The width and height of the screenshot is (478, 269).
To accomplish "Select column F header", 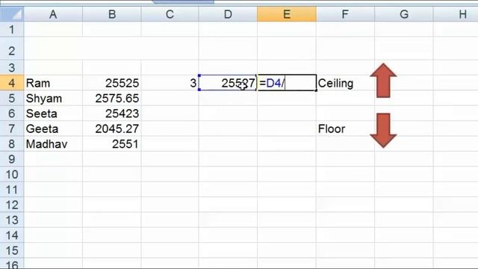I will pyautogui.click(x=345, y=14).
